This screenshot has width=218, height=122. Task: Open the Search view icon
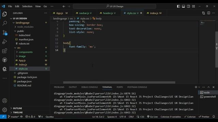click(x=4, y=23)
